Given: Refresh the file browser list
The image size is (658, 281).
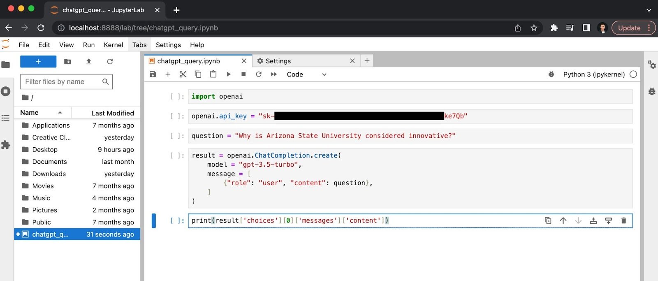Looking at the screenshot, I should (110, 62).
